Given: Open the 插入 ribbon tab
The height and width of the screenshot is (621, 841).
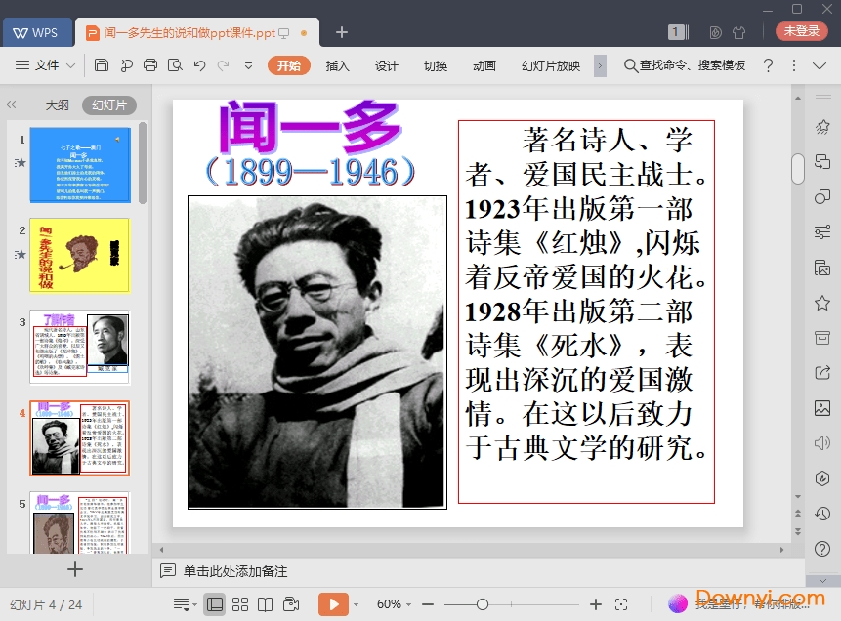Looking at the screenshot, I should 337,65.
